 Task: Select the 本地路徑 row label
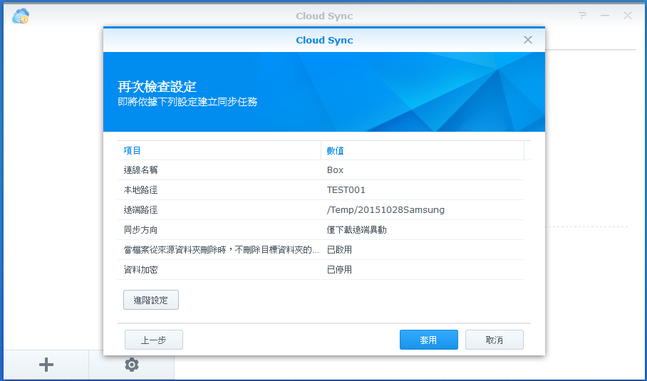(140, 190)
